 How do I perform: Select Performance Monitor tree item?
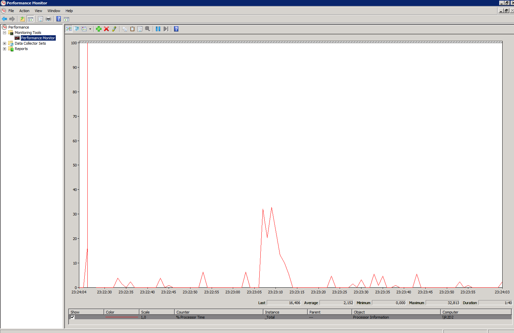(x=38, y=38)
